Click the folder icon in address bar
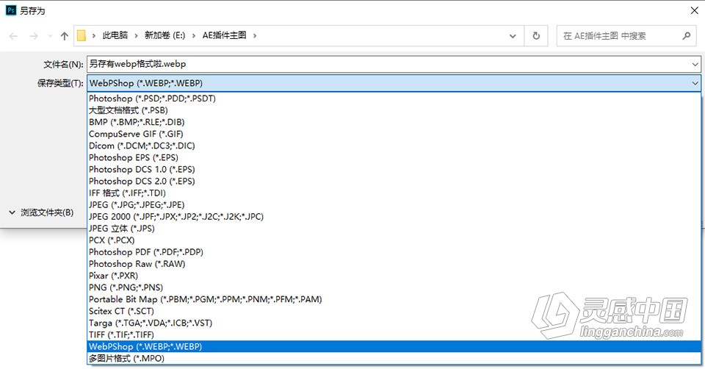Screen dimensions: 705x369 (82, 35)
